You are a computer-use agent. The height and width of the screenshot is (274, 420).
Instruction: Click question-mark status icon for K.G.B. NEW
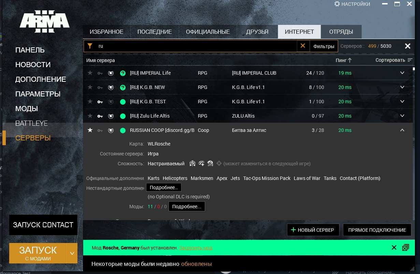[x=123, y=87]
